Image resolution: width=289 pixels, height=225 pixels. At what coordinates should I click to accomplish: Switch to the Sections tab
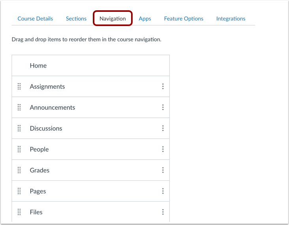[x=76, y=19]
